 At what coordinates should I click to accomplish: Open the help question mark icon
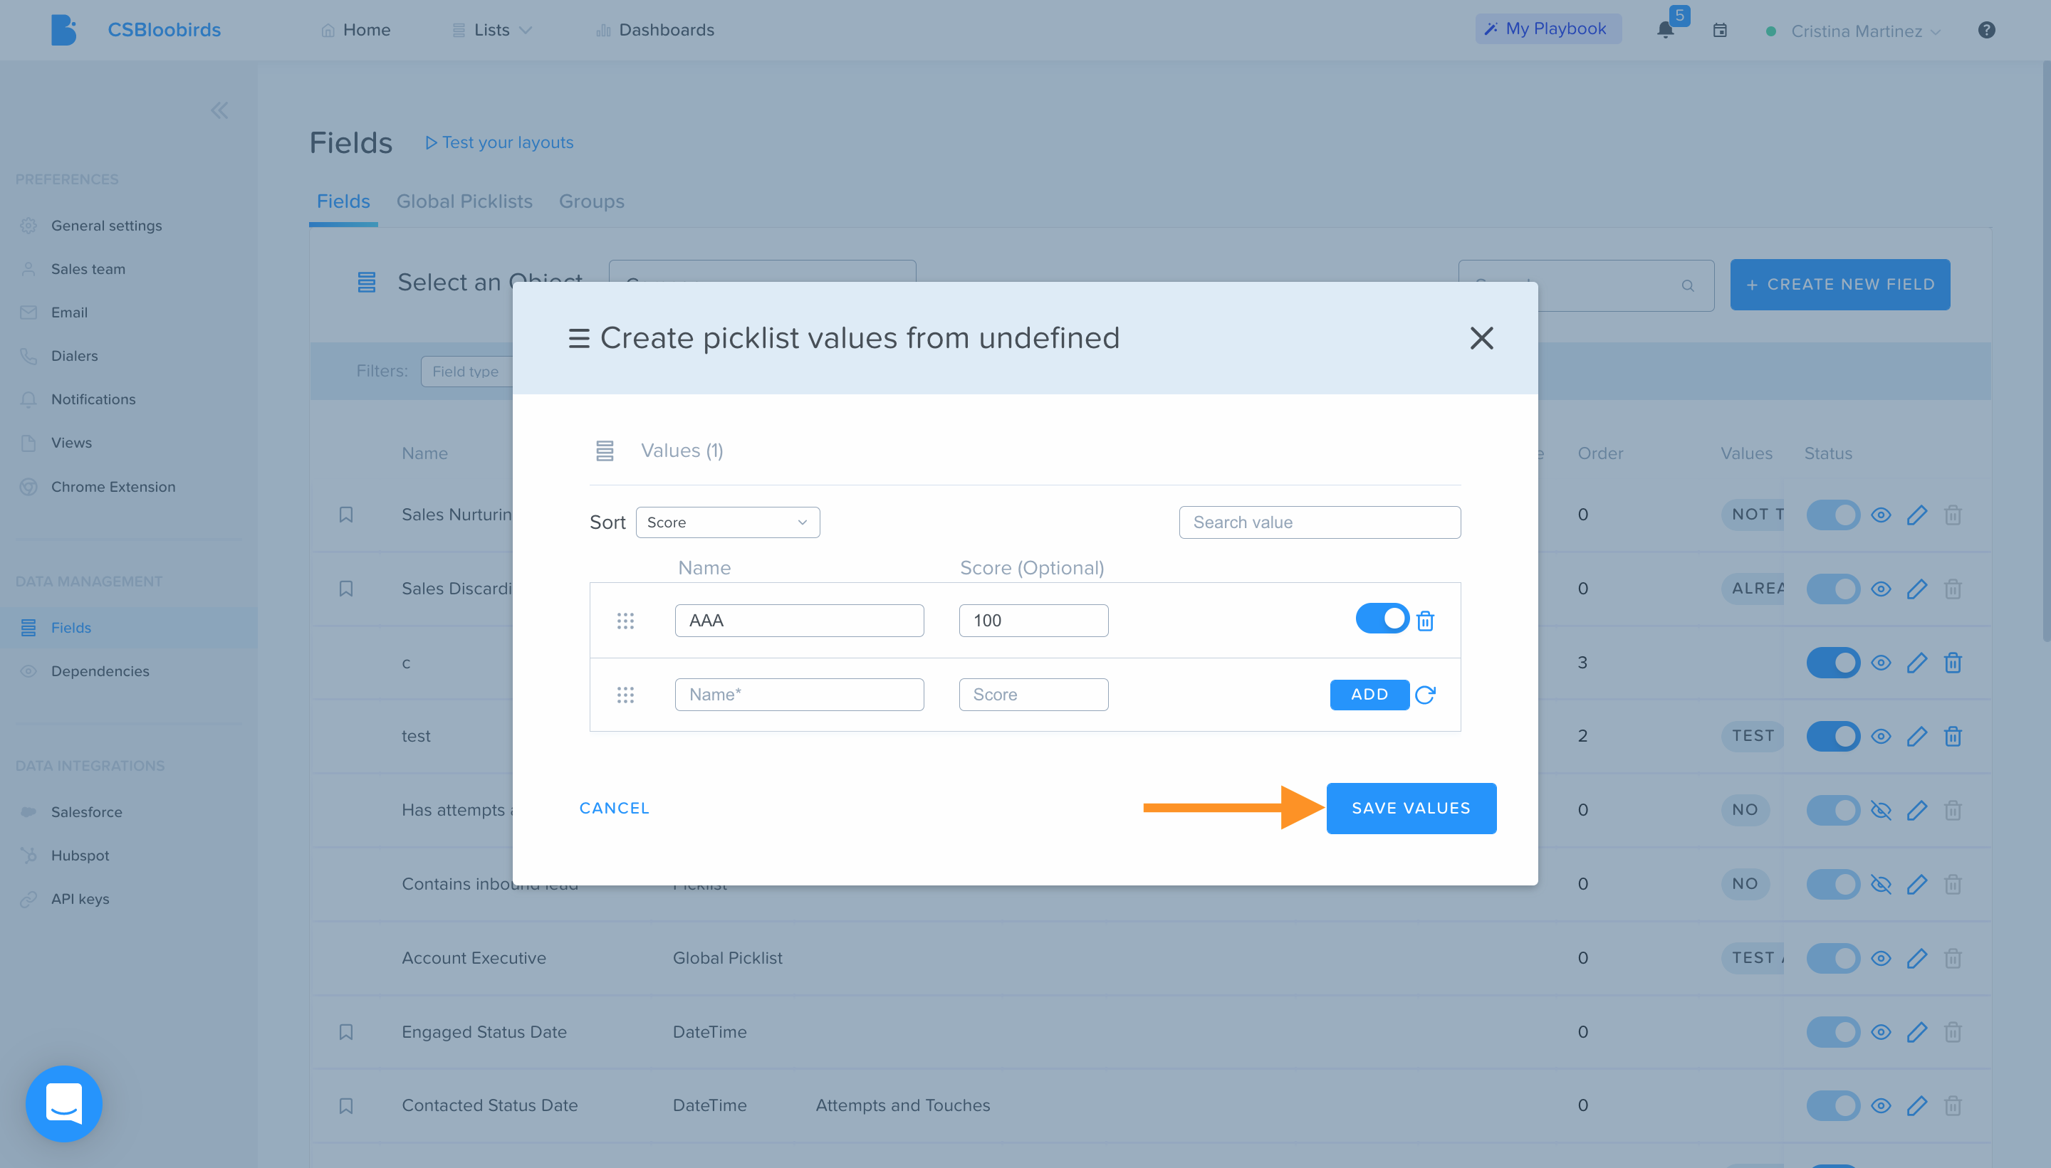pos(1986,31)
